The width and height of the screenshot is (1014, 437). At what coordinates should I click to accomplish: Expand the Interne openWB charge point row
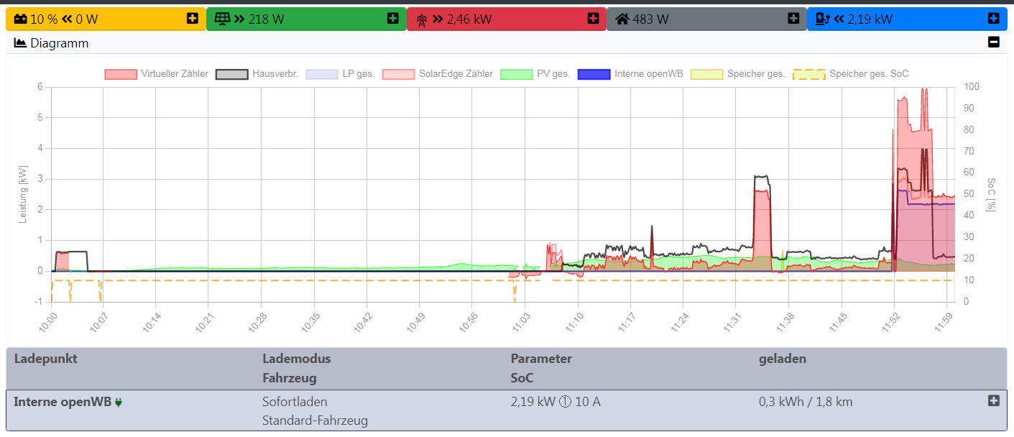(994, 400)
